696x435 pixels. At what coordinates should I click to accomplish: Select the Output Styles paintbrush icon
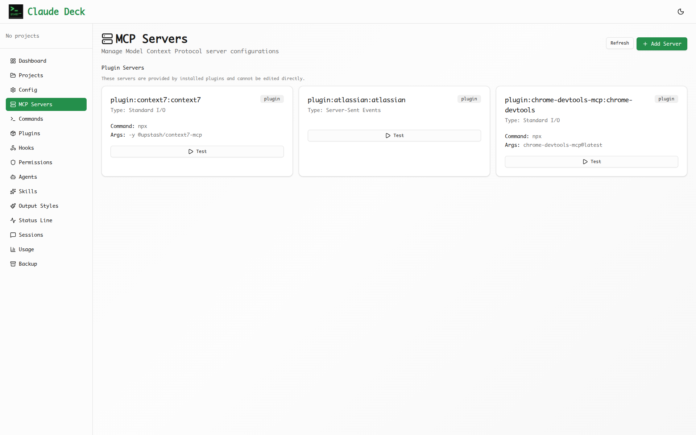tap(13, 206)
